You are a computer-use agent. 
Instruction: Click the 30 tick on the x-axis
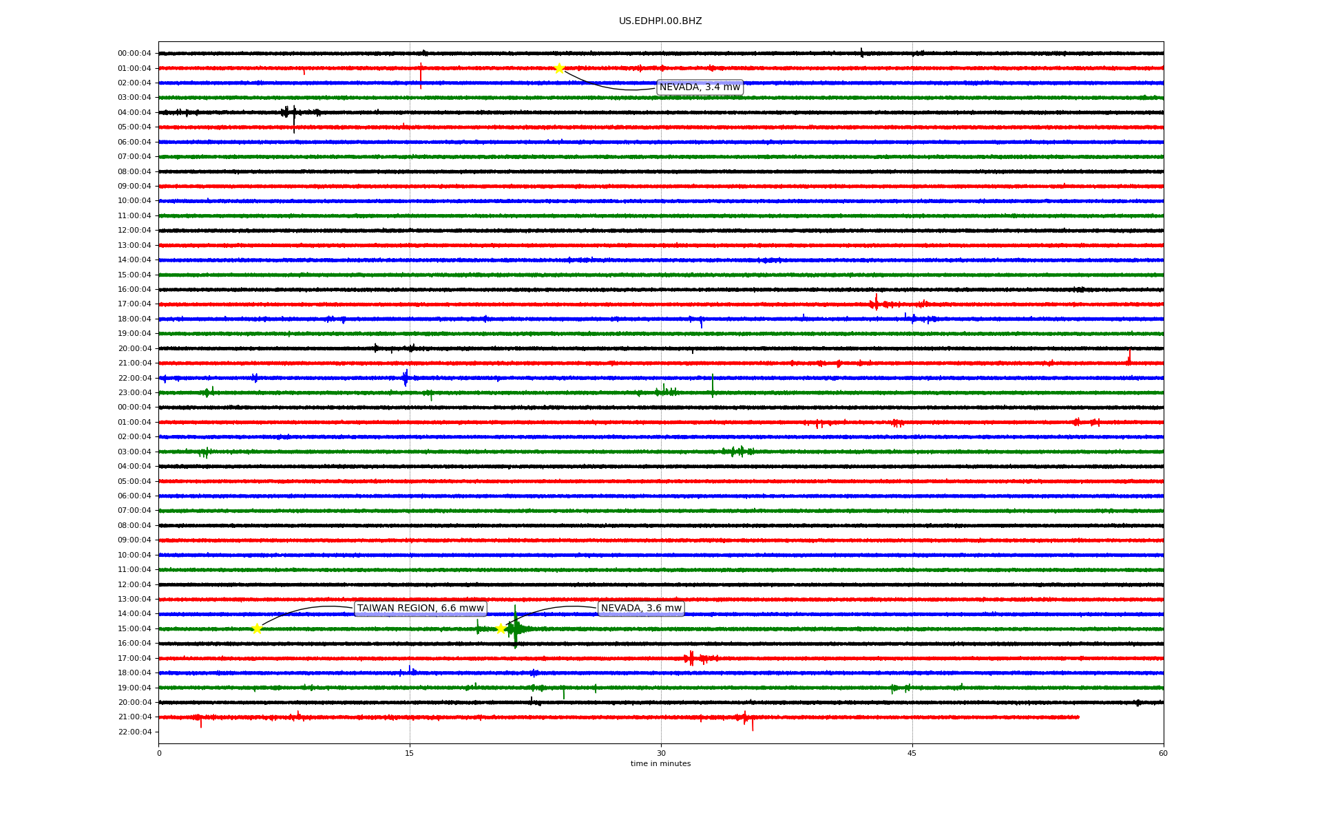coord(661,753)
